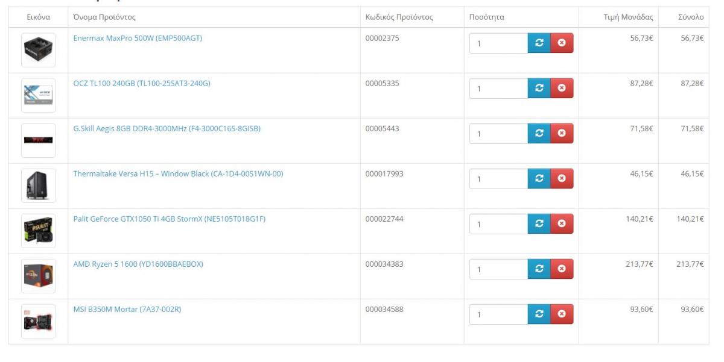724x362 pixels.
Task: Click the MSI motherboard thumbnail
Action: click(38, 321)
